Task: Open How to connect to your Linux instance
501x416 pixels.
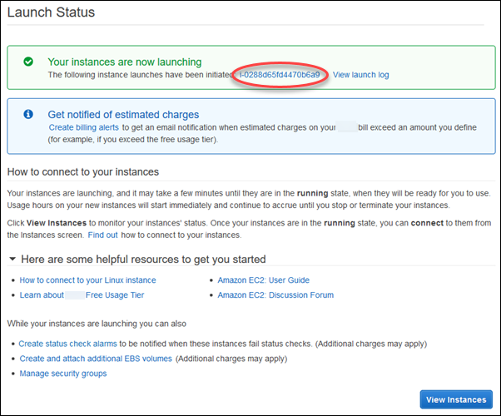Action: 87,280
